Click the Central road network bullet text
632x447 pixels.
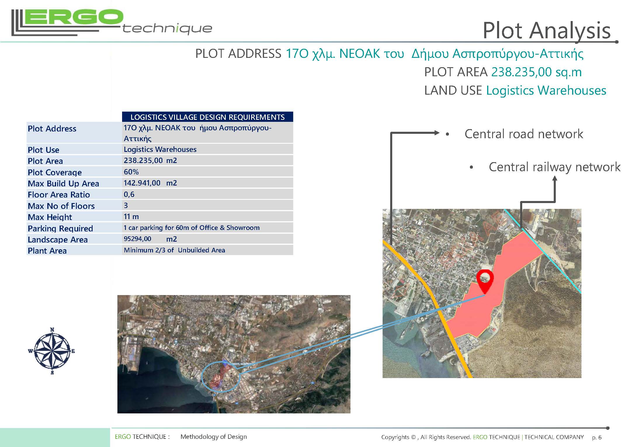click(524, 134)
